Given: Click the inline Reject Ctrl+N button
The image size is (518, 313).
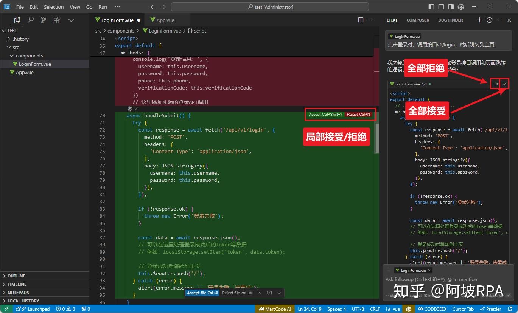Looking at the screenshot, I should [358, 115].
